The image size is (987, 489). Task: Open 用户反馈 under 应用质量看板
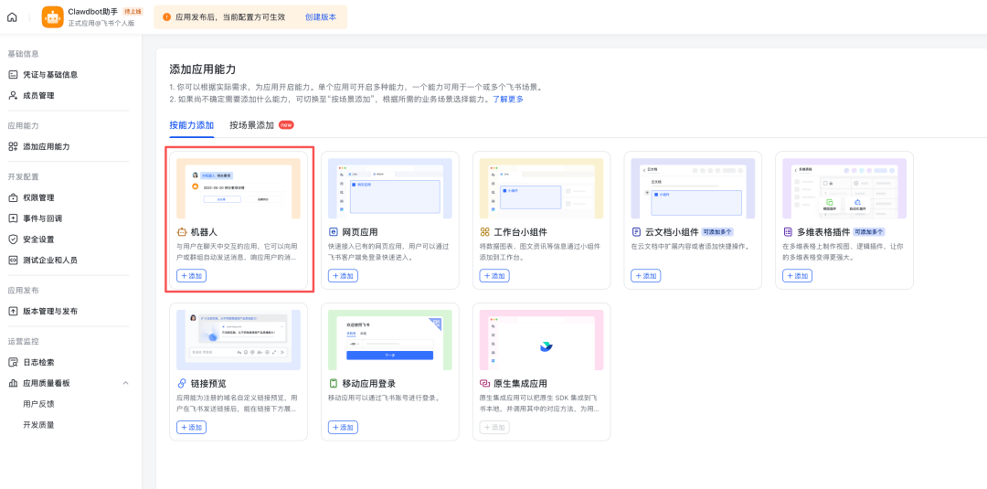tap(38, 403)
